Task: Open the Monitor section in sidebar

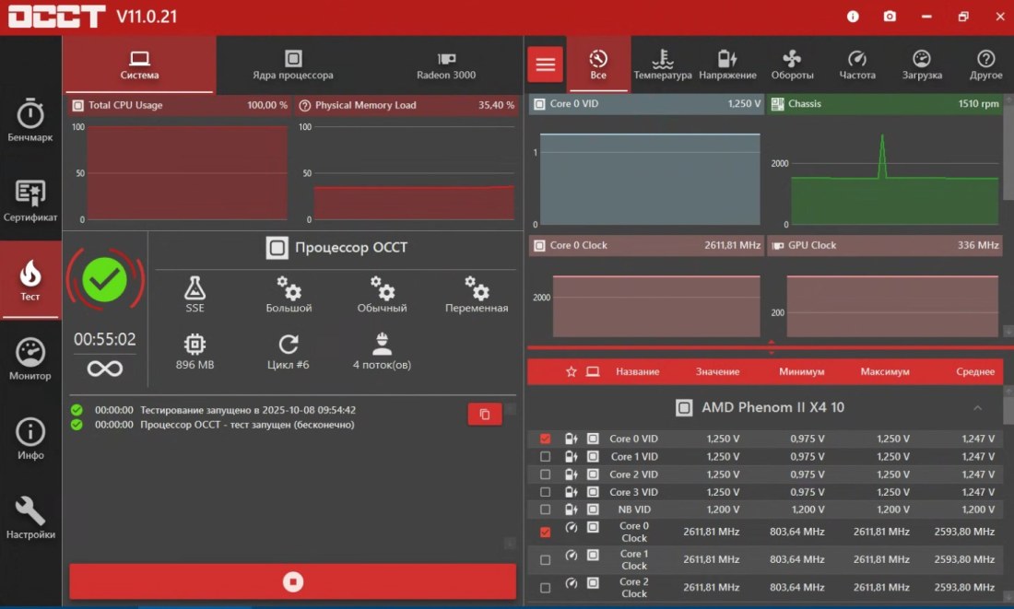Action: click(30, 358)
